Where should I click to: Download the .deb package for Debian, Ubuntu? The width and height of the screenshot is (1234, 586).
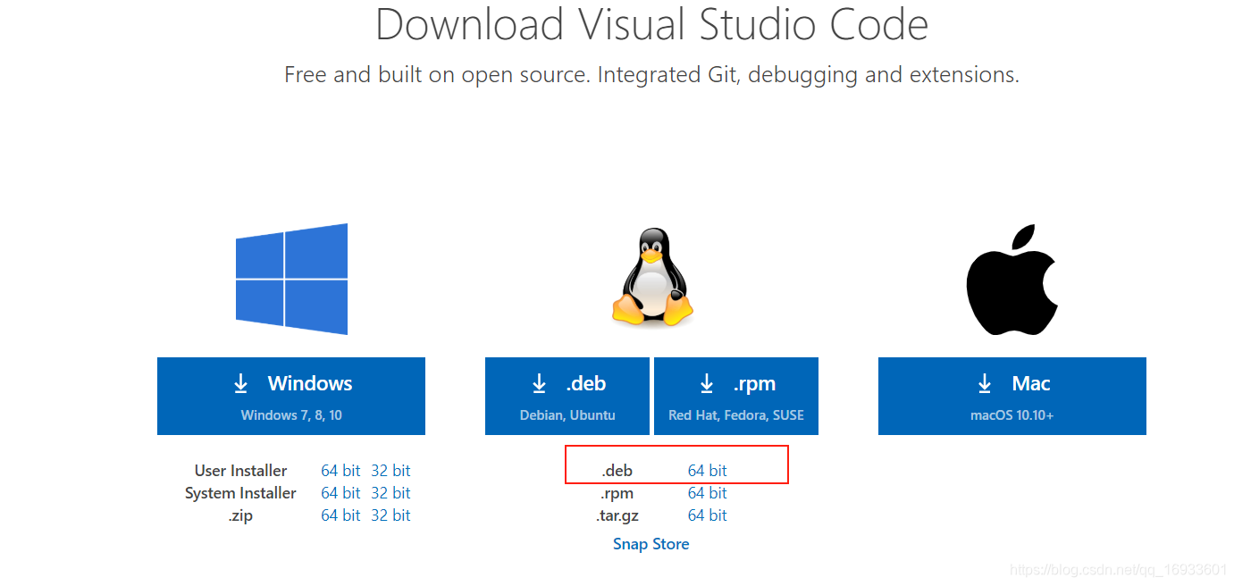click(567, 396)
